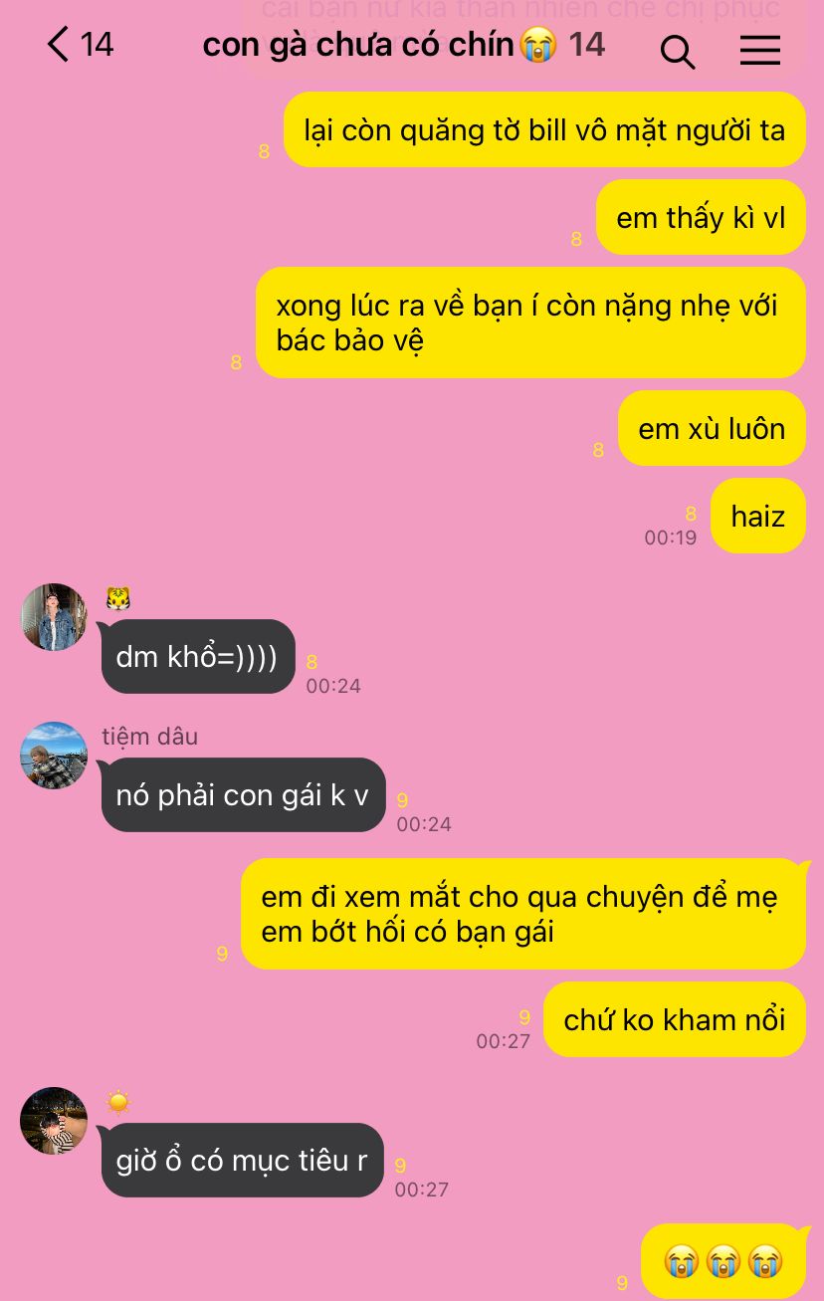Image resolution: width=824 pixels, height=1301 pixels.
Task: Select the message "chứ ko kham nổi"
Action: [675, 1019]
